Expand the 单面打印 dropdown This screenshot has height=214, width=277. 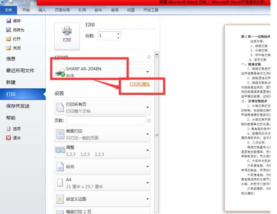tap(148, 134)
